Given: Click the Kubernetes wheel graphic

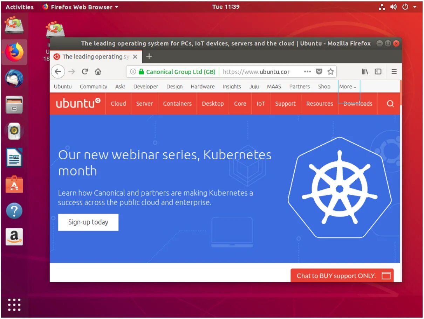Looking at the screenshot, I should coord(339,188).
